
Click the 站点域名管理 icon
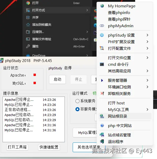102,135
